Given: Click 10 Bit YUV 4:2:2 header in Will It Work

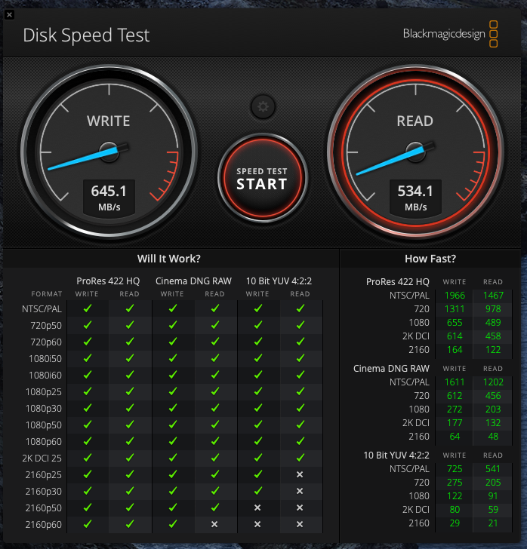Looking at the screenshot, I should [279, 281].
